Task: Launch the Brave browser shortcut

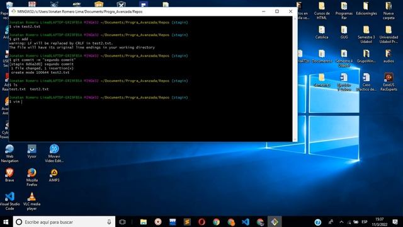Action: [9, 175]
